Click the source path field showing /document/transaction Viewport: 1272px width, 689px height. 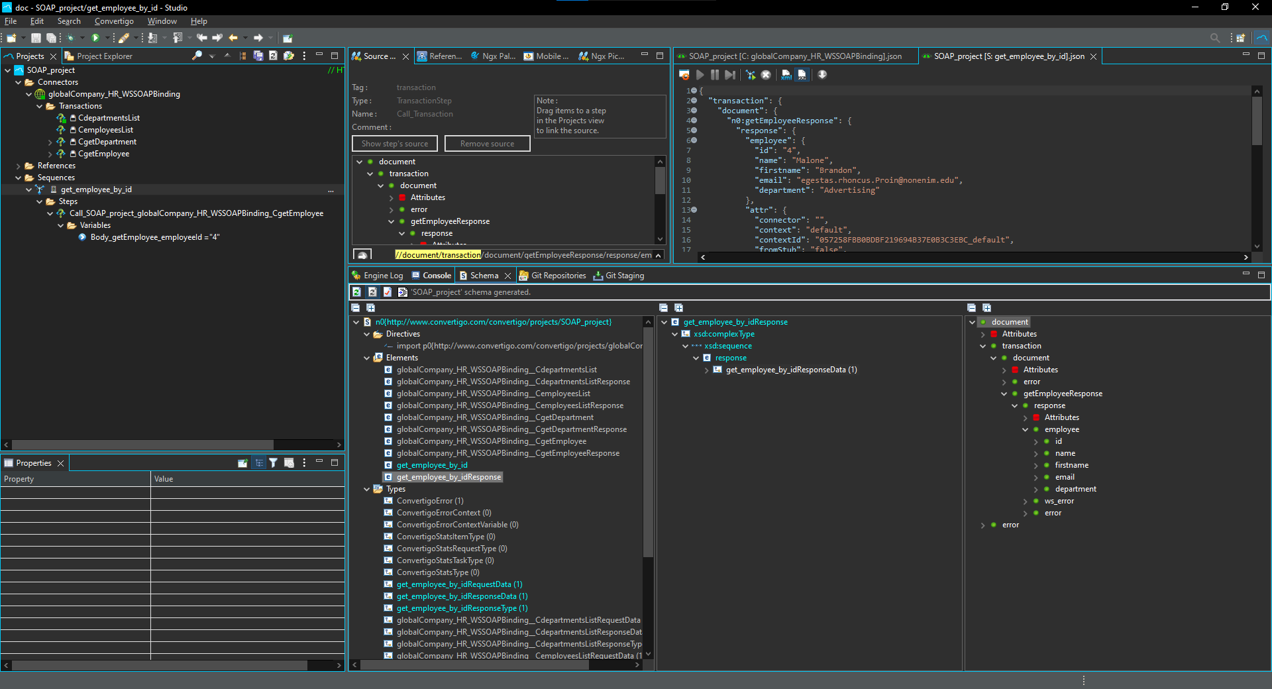(x=437, y=254)
